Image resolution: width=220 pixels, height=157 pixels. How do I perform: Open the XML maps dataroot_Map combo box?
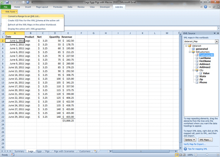tap(201, 41)
